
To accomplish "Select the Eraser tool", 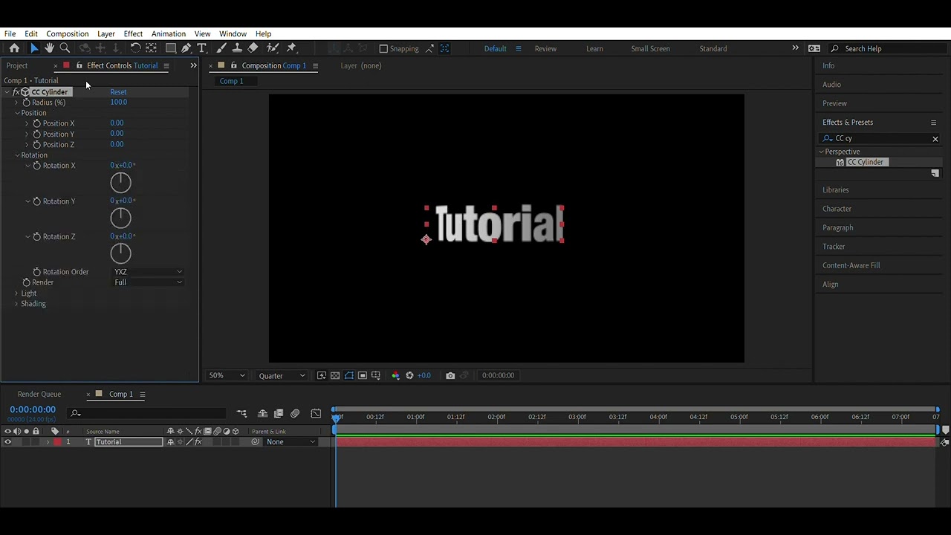I will (x=253, y=48).
